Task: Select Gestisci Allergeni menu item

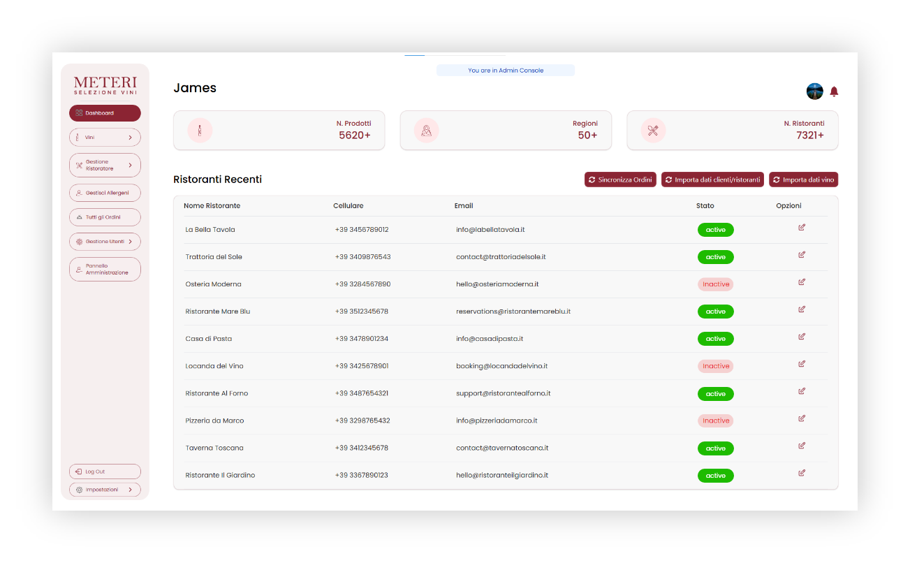Action: pos(105,193)
